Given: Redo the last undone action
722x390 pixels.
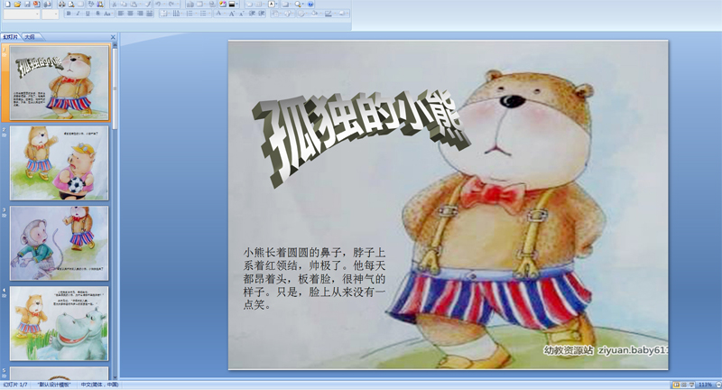Looking at the screenshot, I should [171, 5].
